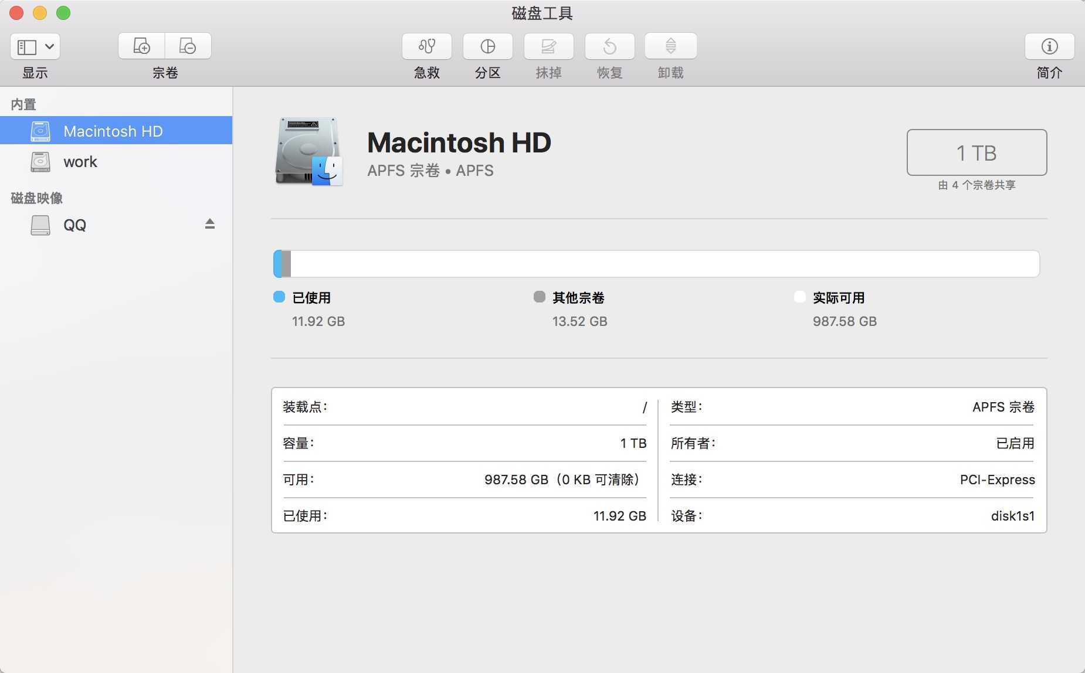Screen dimensions: 1085x673
Task: Click the disk1s1 device value
Action: 1013,516
